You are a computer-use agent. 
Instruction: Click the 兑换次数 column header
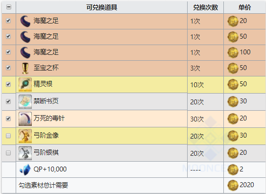click(205, 7)
